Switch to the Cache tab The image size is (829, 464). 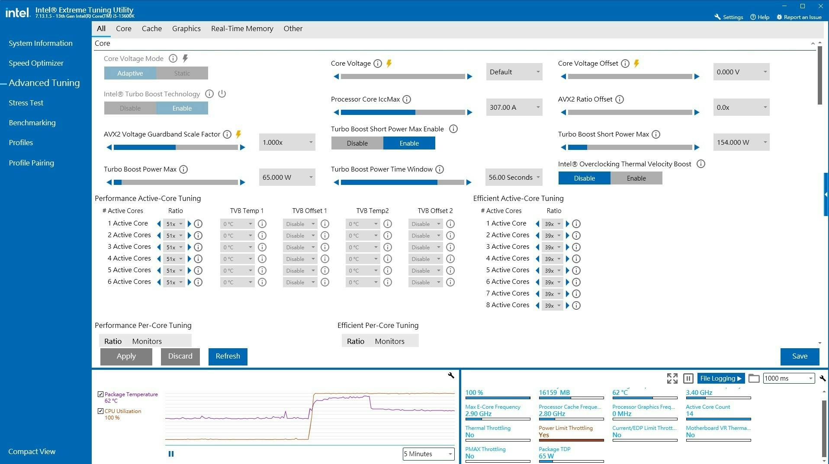click(x=151, y=29)
